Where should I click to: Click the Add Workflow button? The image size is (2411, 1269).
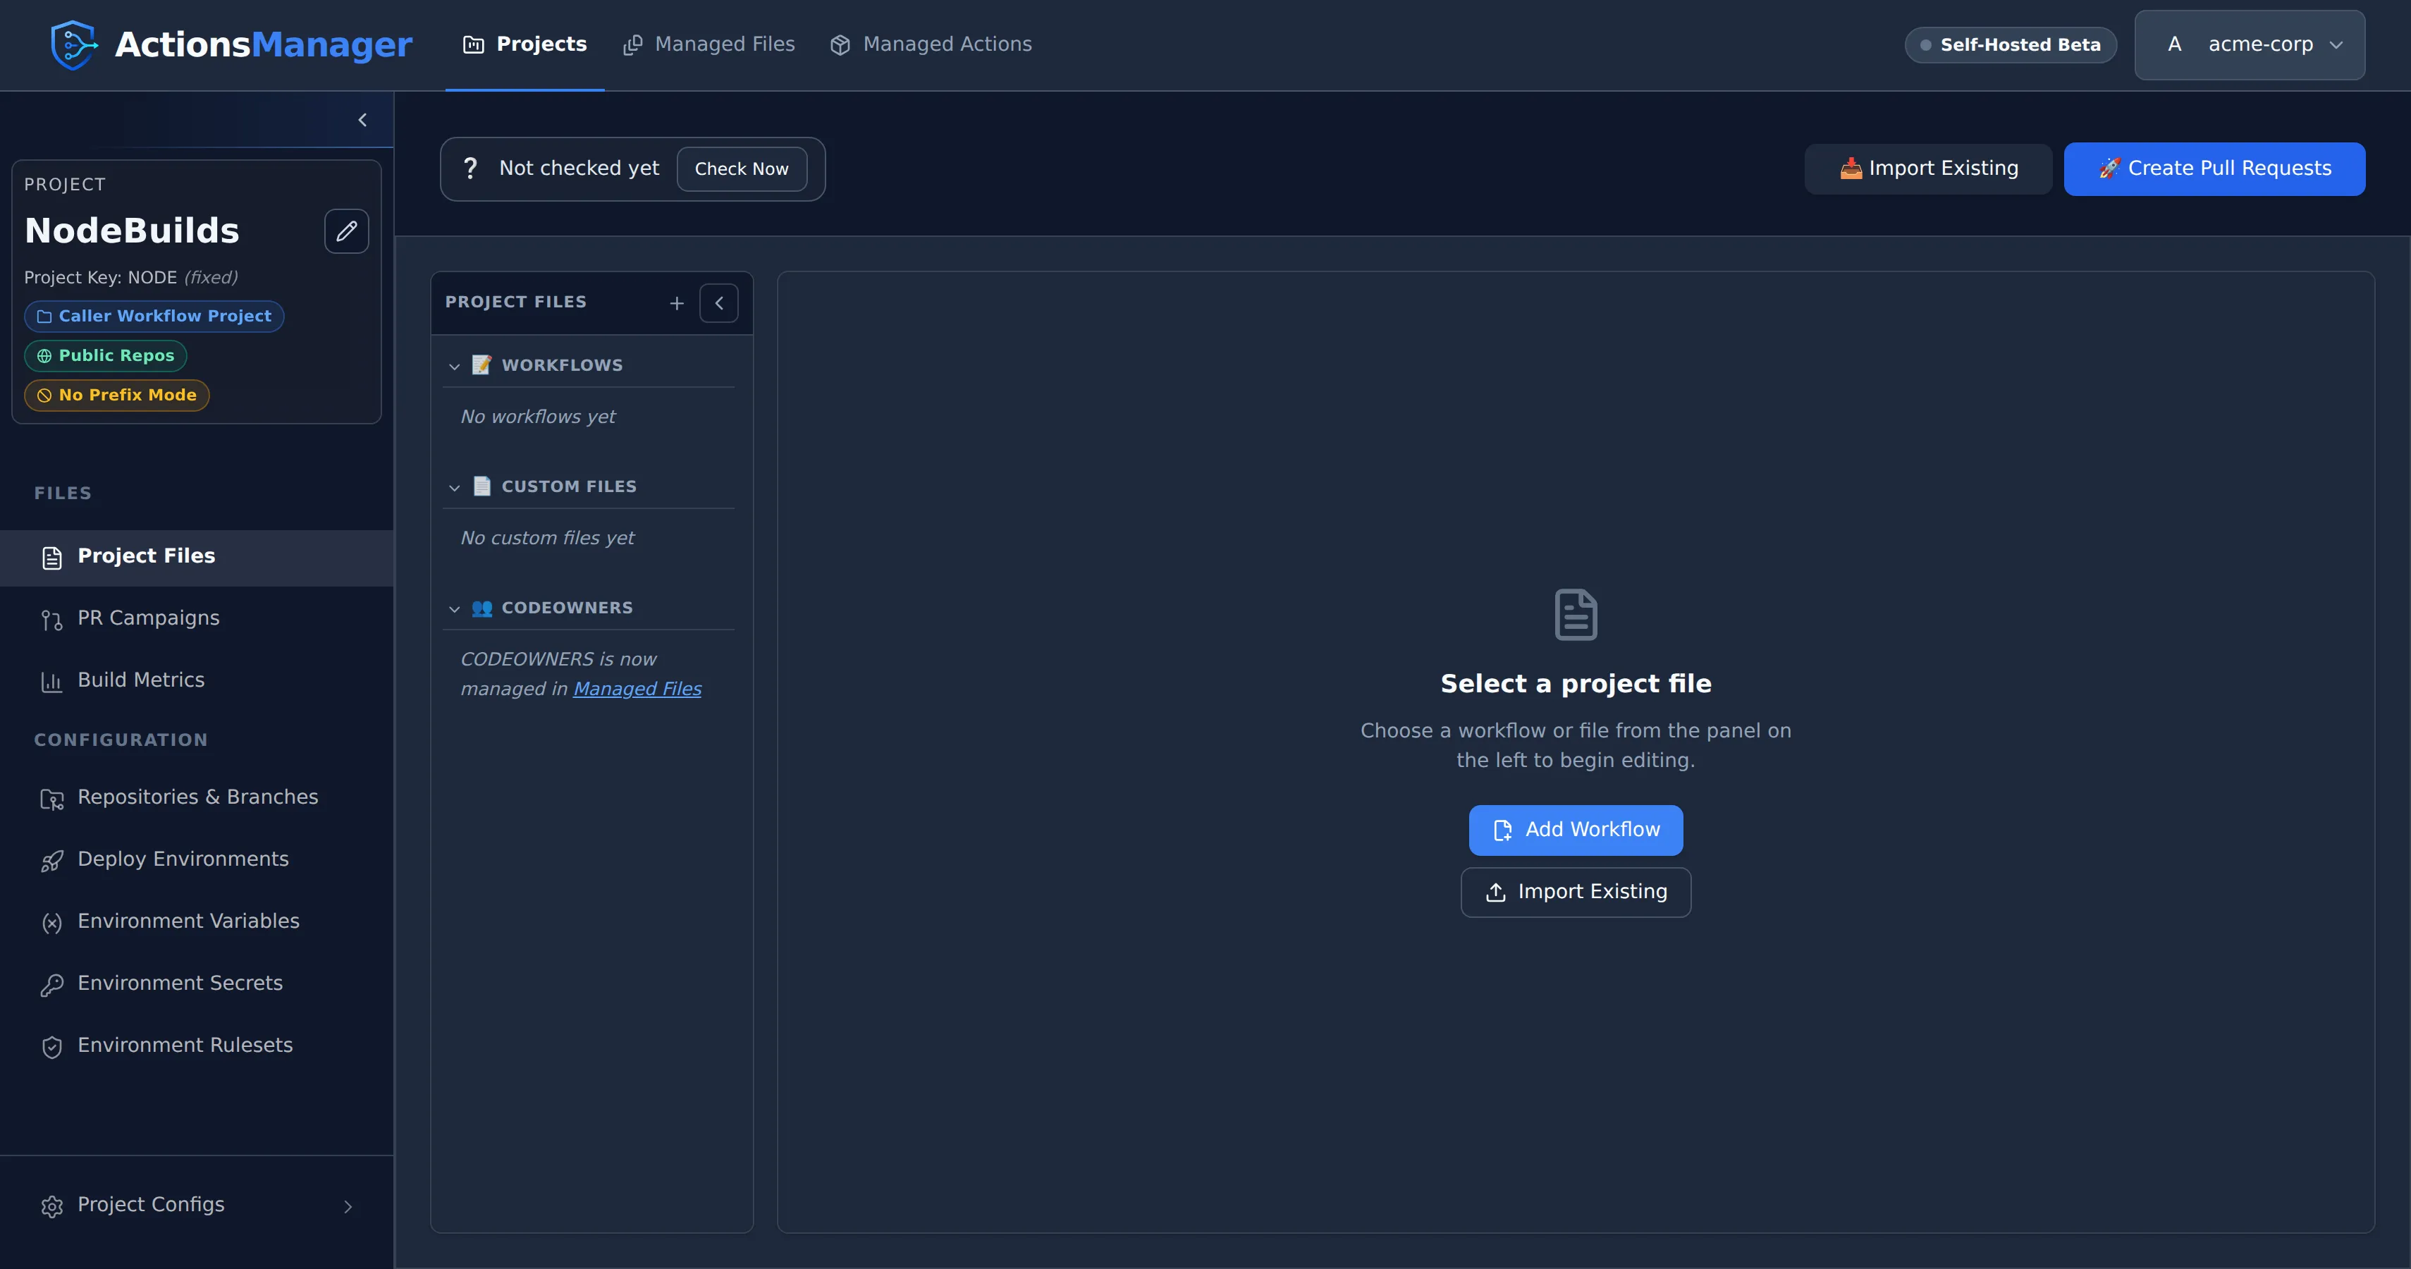click(1575, 830)
